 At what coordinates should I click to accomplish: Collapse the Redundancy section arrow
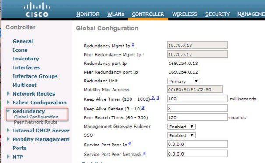(x=8, y=111)
